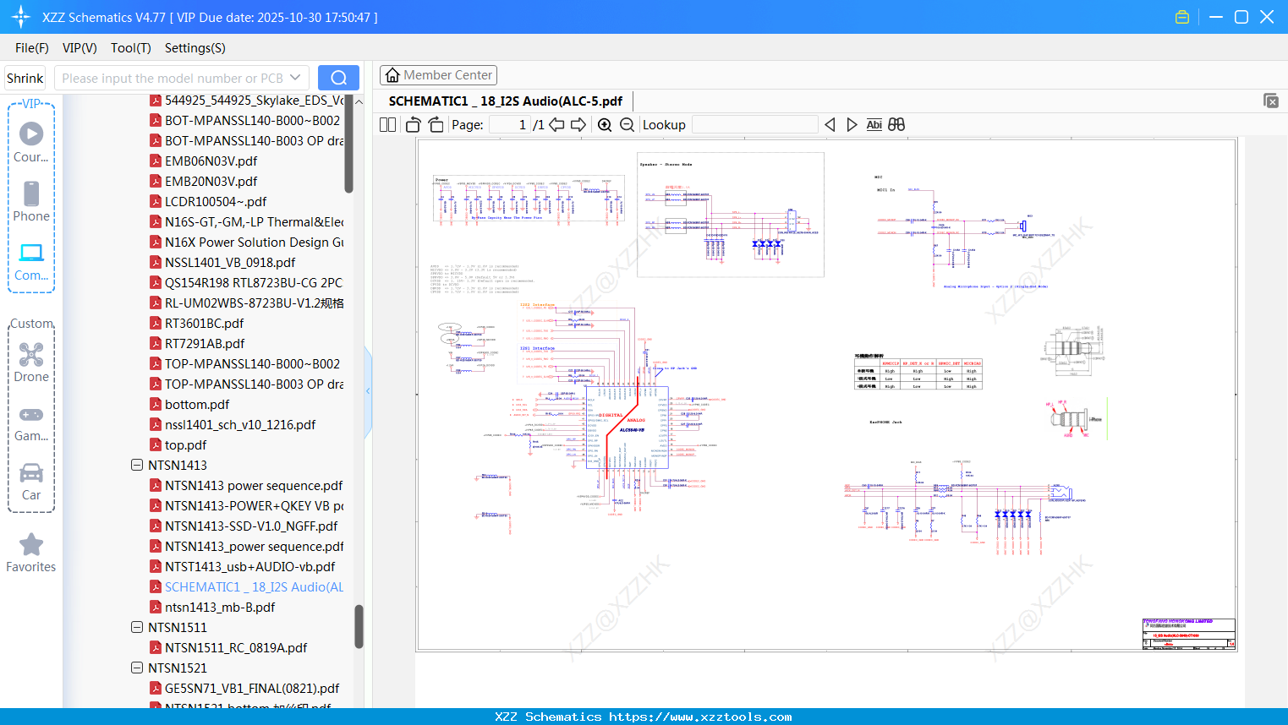The image size is (1288, 725).
Task: Toggle the two-page split view icon
Action: coord(387,125)
